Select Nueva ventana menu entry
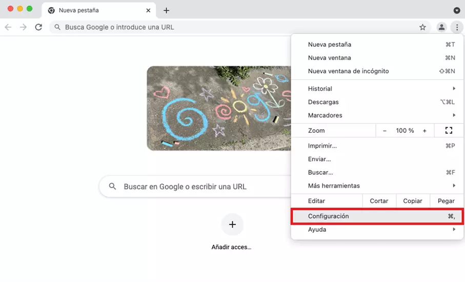 (377, 58)
